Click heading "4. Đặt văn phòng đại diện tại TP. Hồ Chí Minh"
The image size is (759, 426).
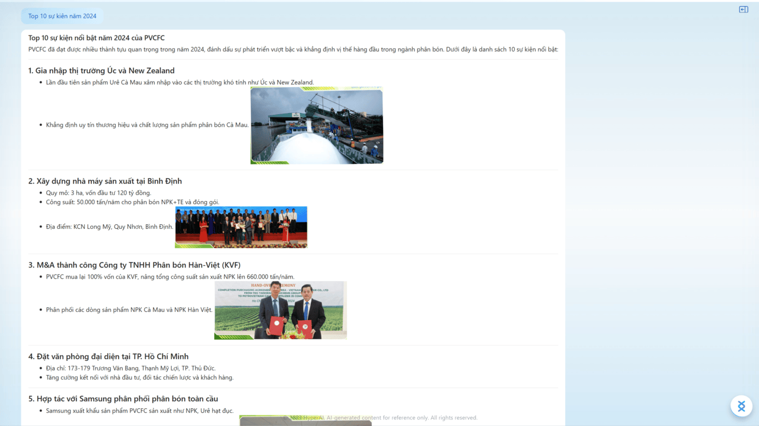pyautogui.click(x=109, y=356)
